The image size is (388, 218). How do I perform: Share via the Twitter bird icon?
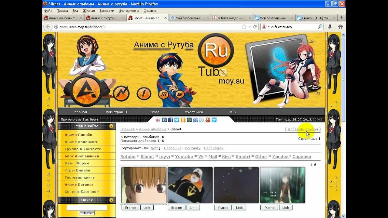pos(177,120)
